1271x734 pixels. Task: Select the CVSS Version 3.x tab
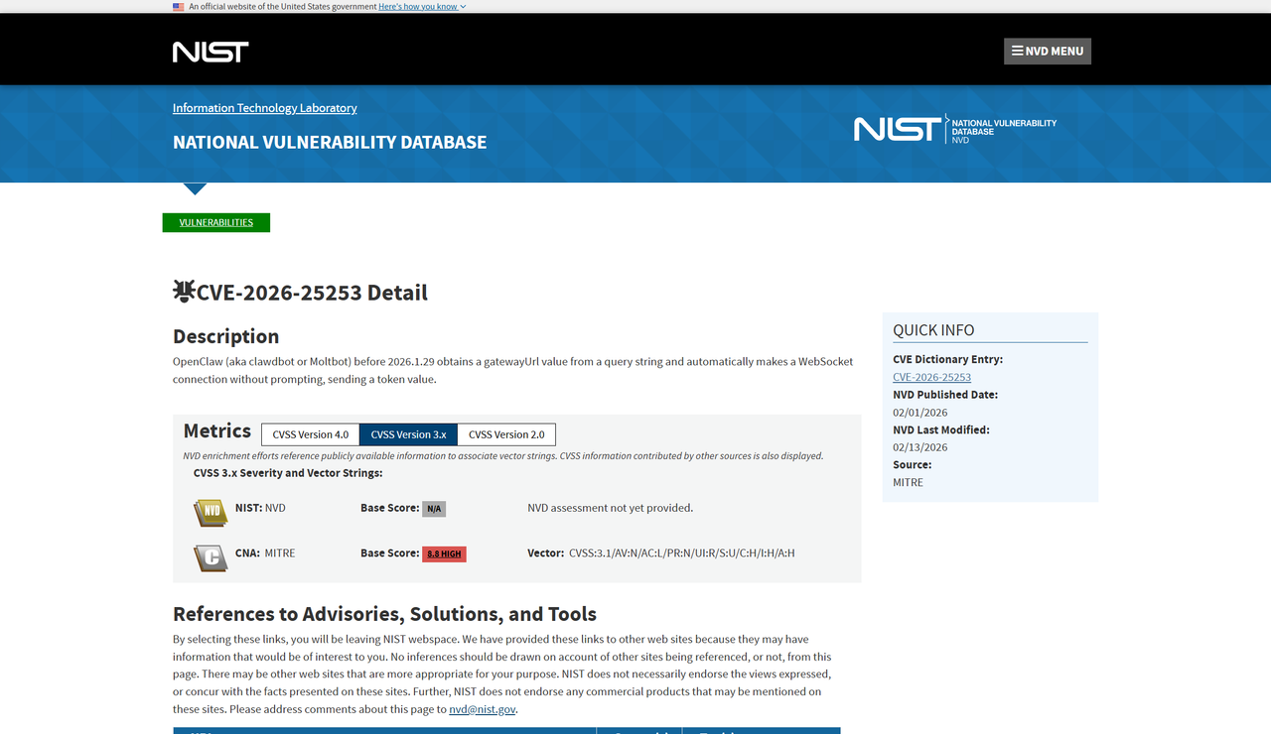(408, 434)
